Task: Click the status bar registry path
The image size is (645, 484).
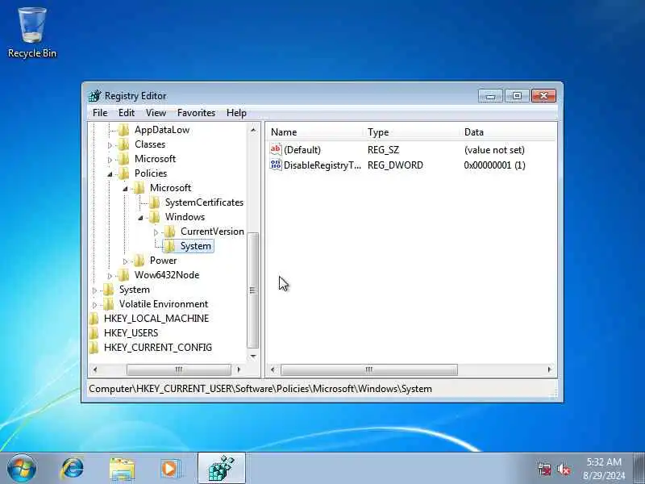Action: click(x=260, y=389)
